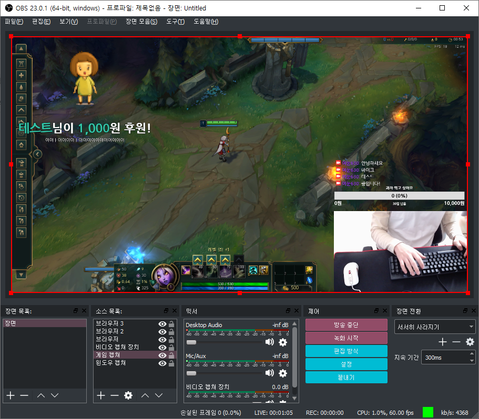Image resolution: width=479 pixels, height=419 pixels.
Task: Move scene down arrow
Action: (55, 395)
